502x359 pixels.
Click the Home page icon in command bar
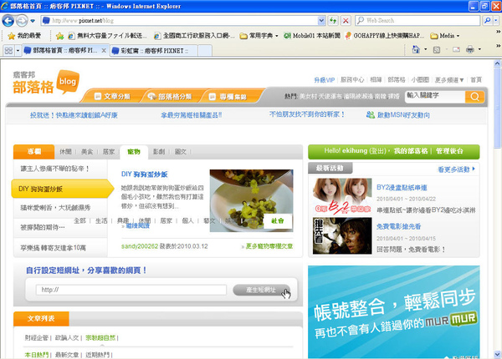coord(416,49)
